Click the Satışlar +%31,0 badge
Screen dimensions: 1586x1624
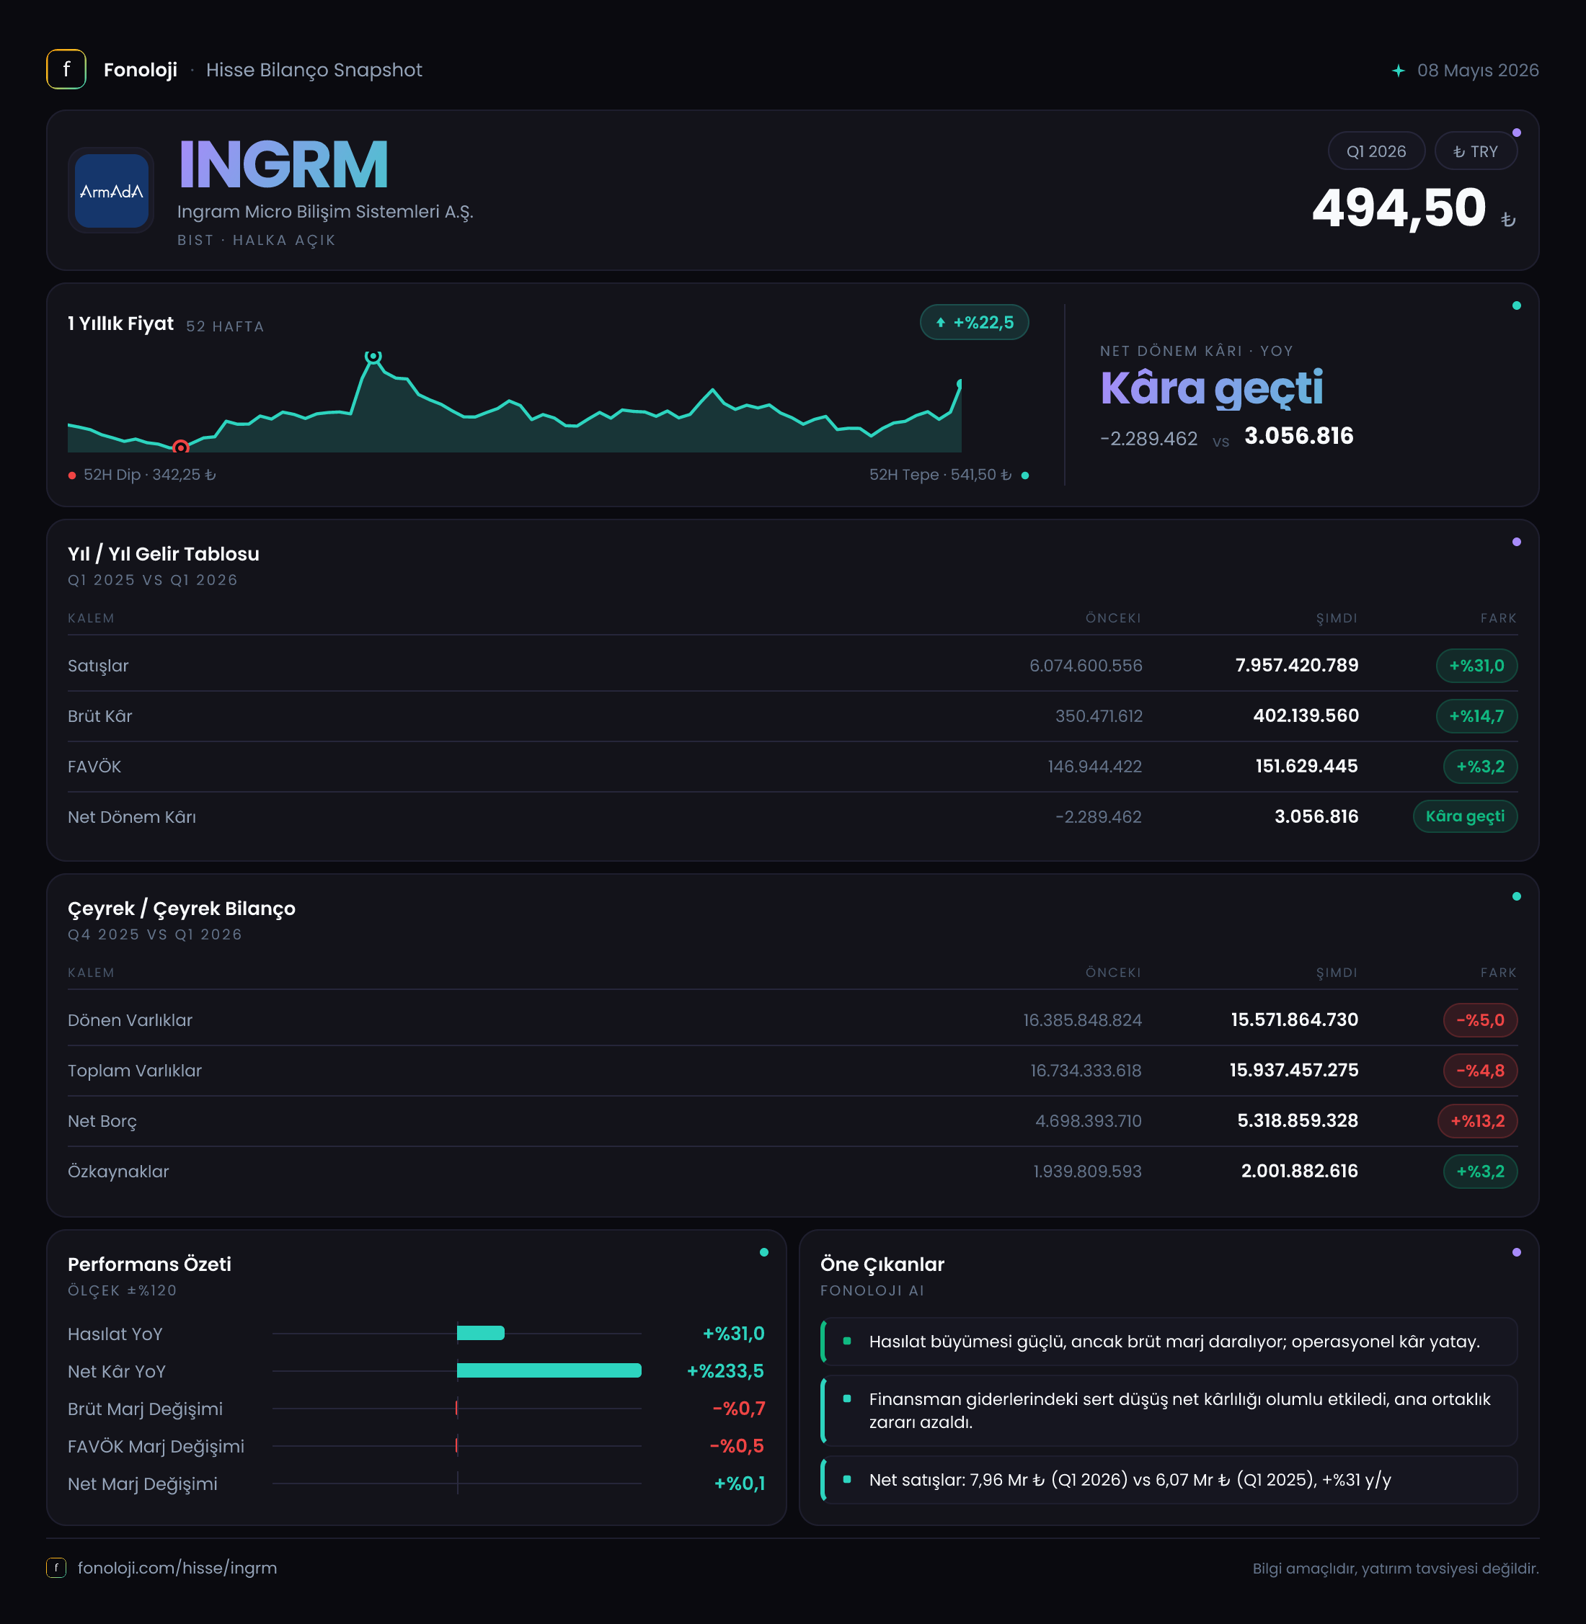point(1476,666)
